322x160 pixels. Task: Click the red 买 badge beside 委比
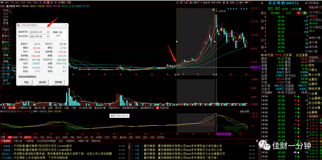(x=299, y=13)
